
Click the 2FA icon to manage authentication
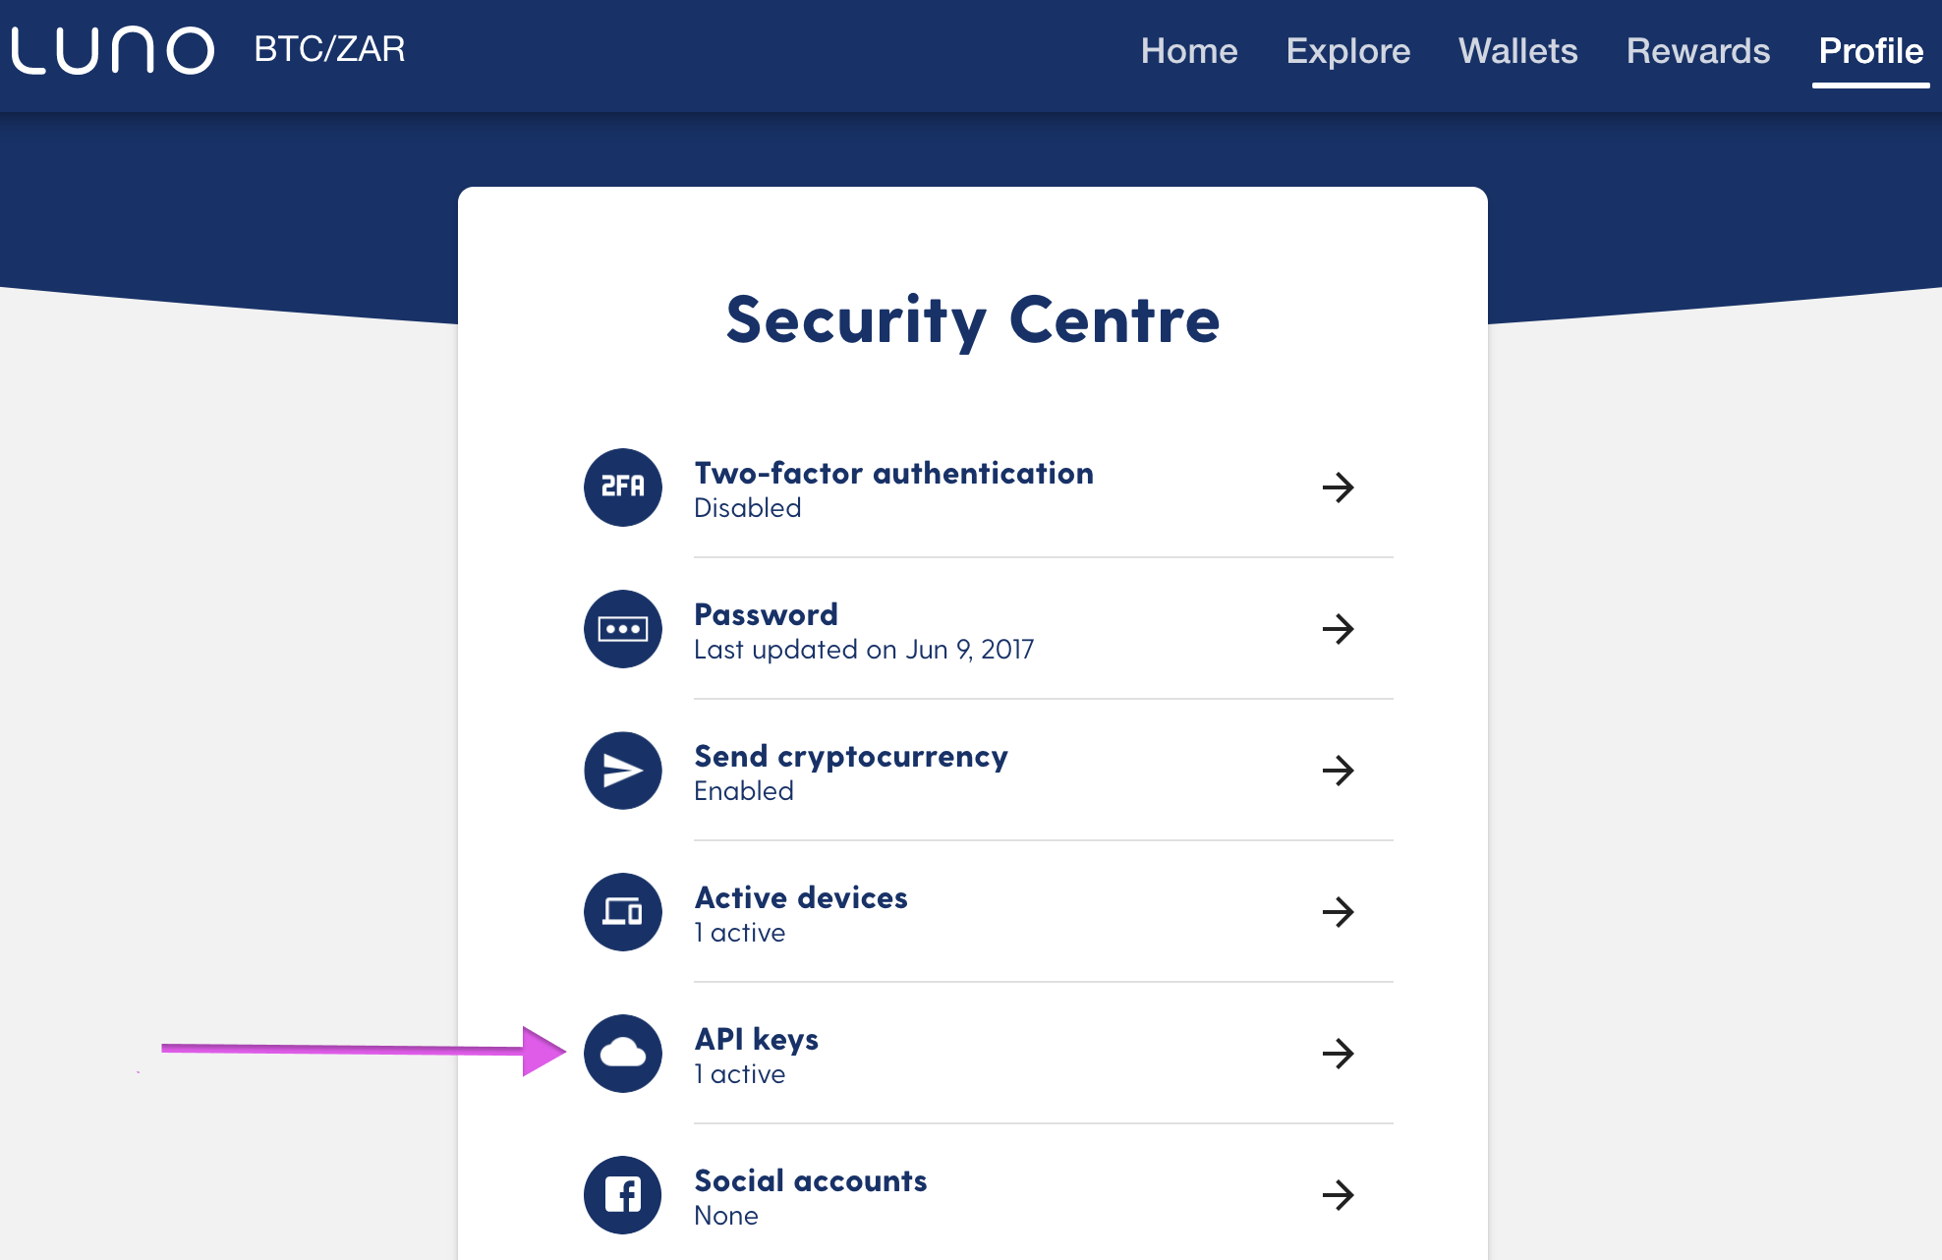[x=623, y=486]
